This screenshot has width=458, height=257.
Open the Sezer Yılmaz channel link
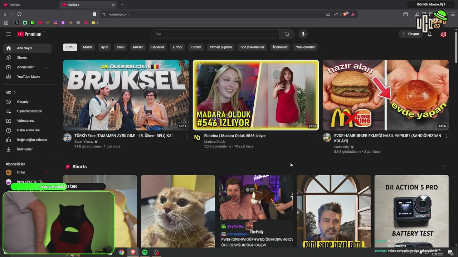[x=84, y=142]
